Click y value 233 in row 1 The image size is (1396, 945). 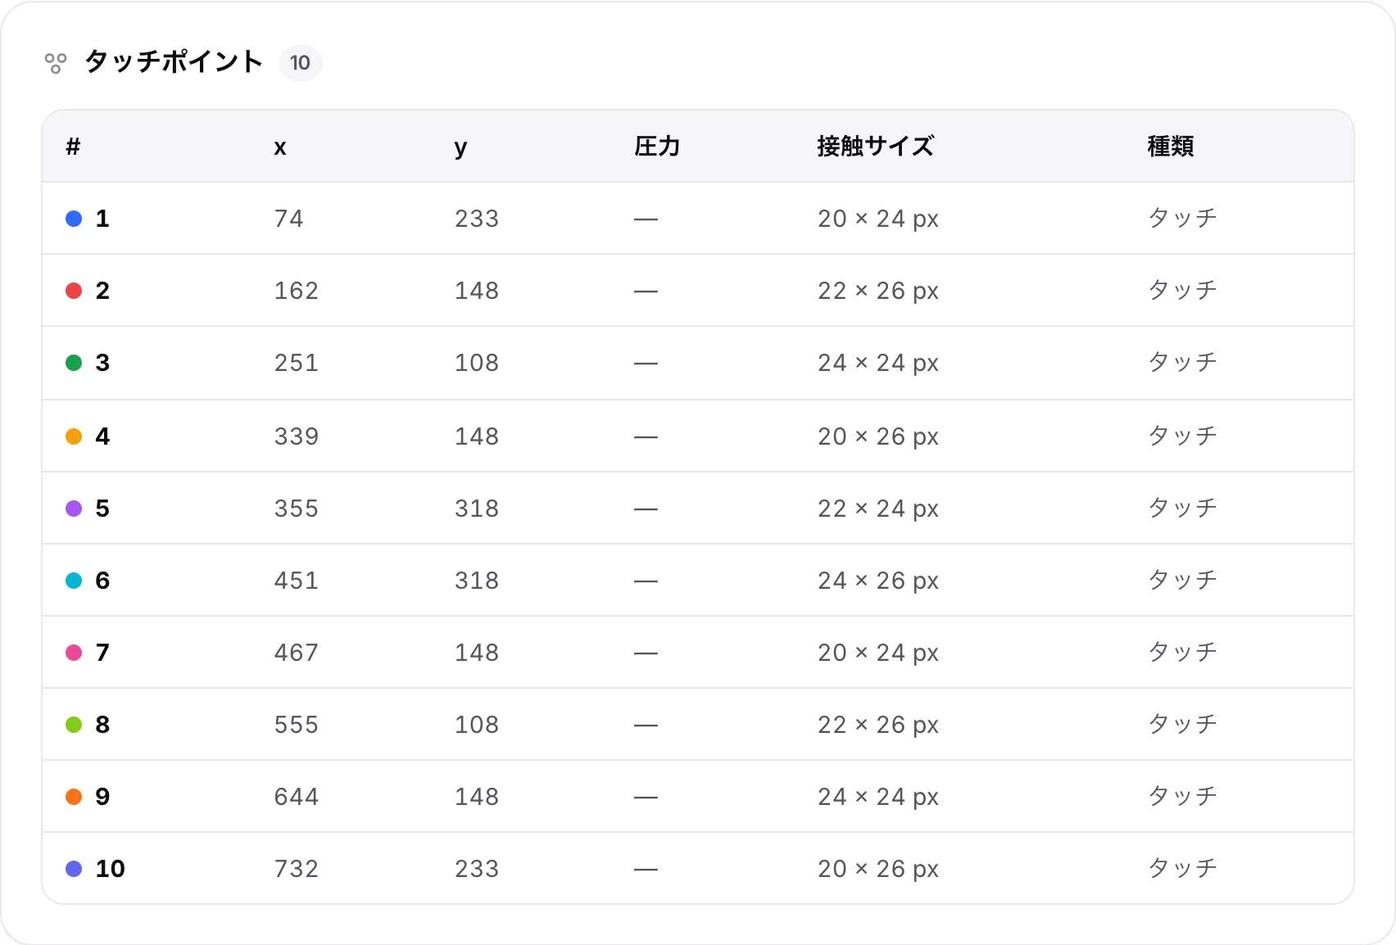477,219
